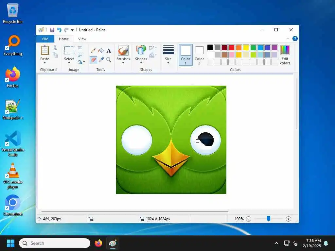This screenshot has width=335, height=251.
Task: Pick the purple color swatch
Action: pos(275,48)
